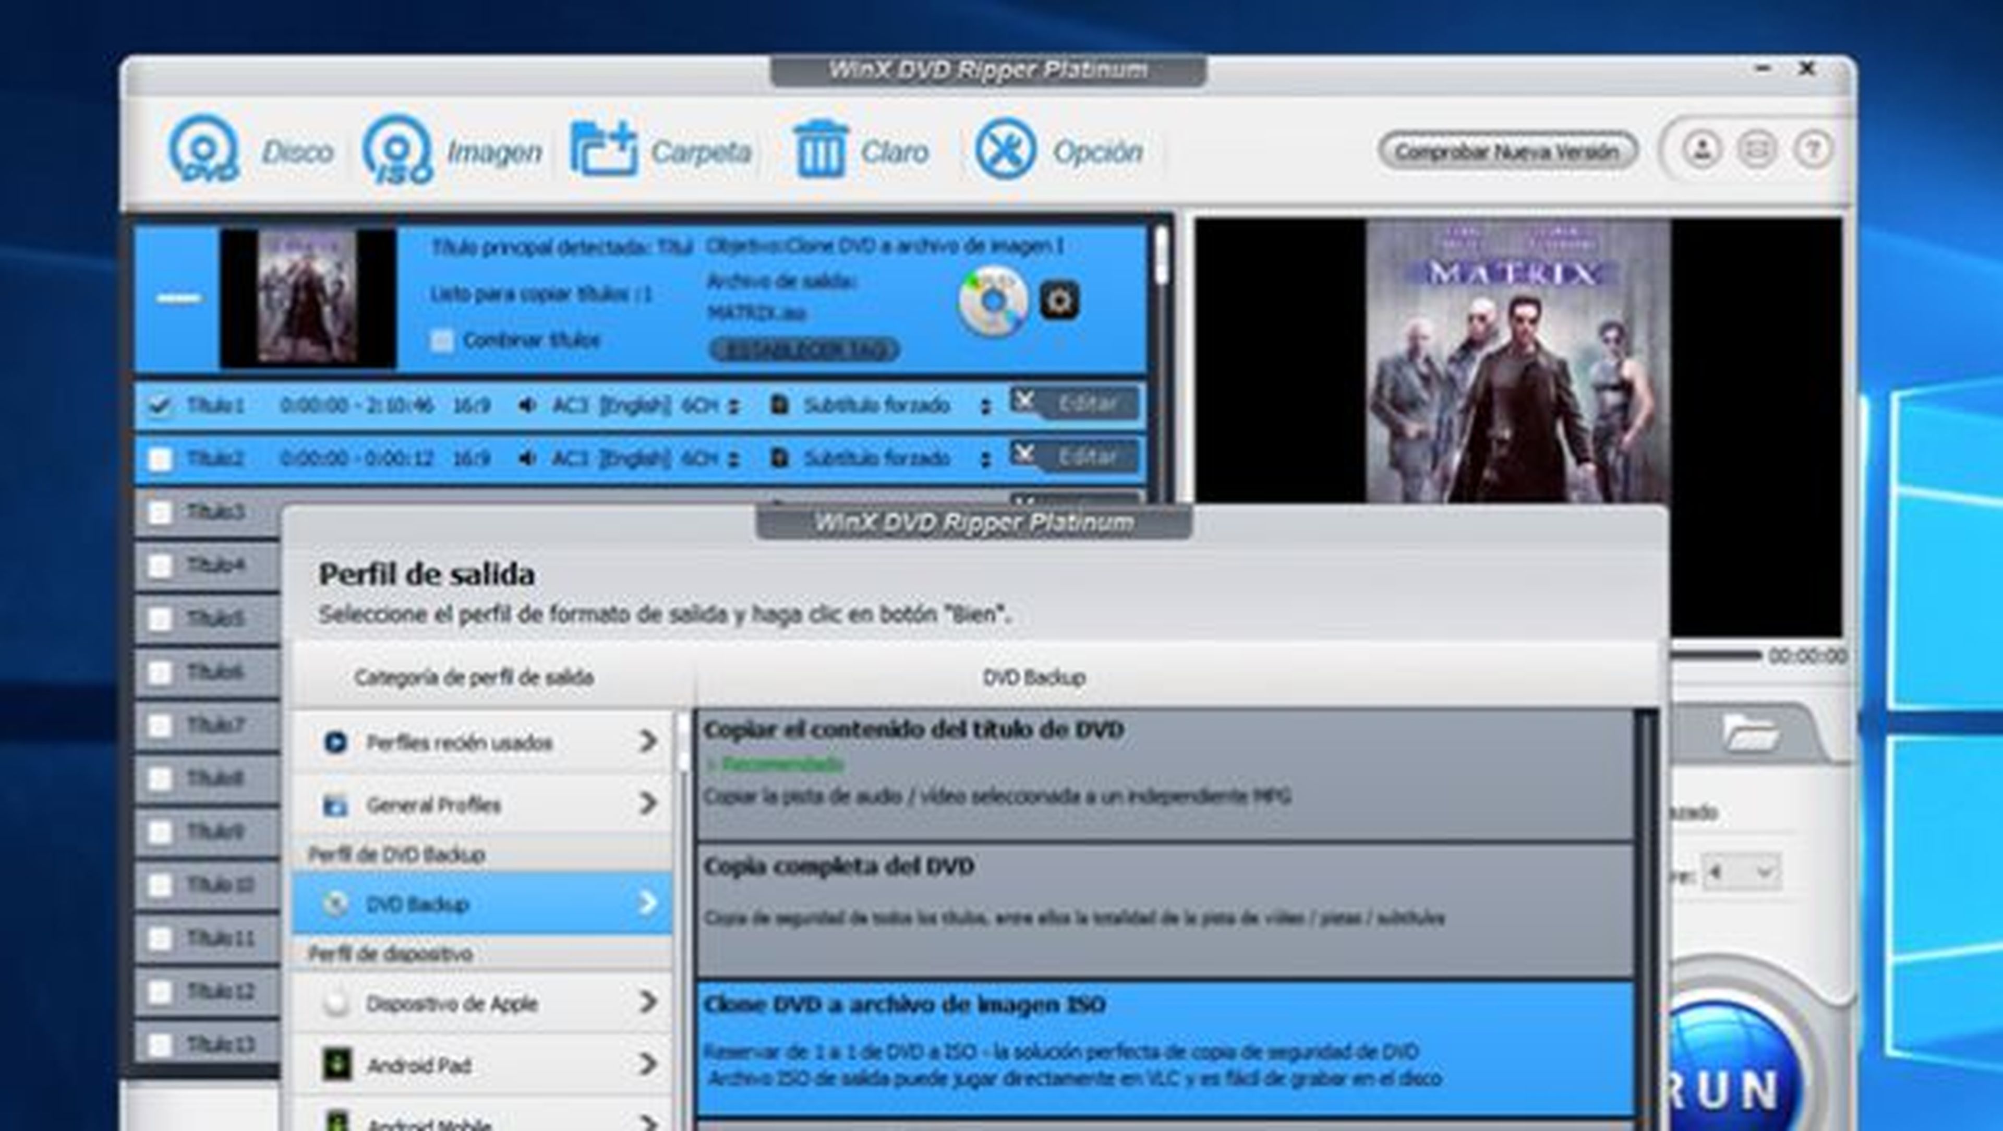Open help with the question mark icon
Screen dimensions: 2003x1131
[1813, 149]
